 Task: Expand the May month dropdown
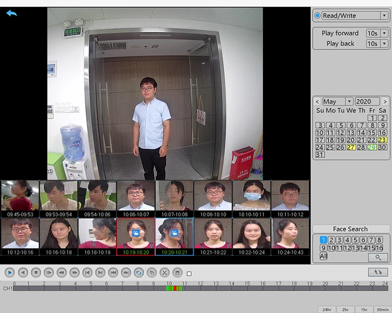[337, 102]
